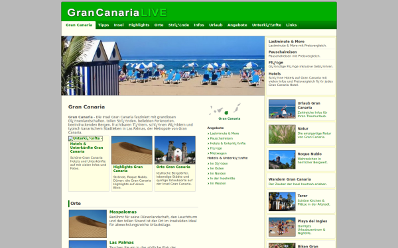Open the Orte menu item

click(159, 25)
